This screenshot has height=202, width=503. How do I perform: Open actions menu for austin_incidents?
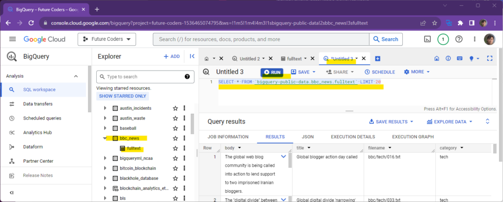tap(184, 108)
